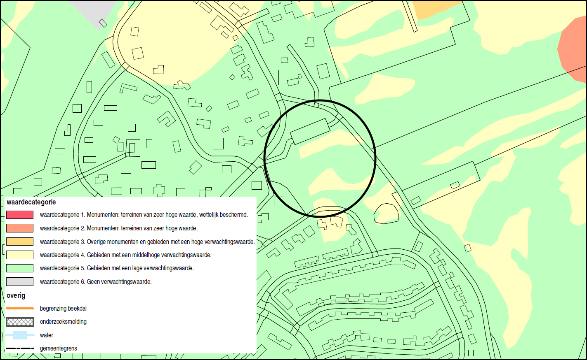Click the onderzoeksmelding crosshatch symbol
The height and width of the screenshot is (360, 587).
coord(19,322)
